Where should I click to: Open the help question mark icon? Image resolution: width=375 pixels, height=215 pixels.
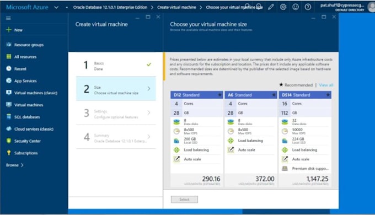308,7
